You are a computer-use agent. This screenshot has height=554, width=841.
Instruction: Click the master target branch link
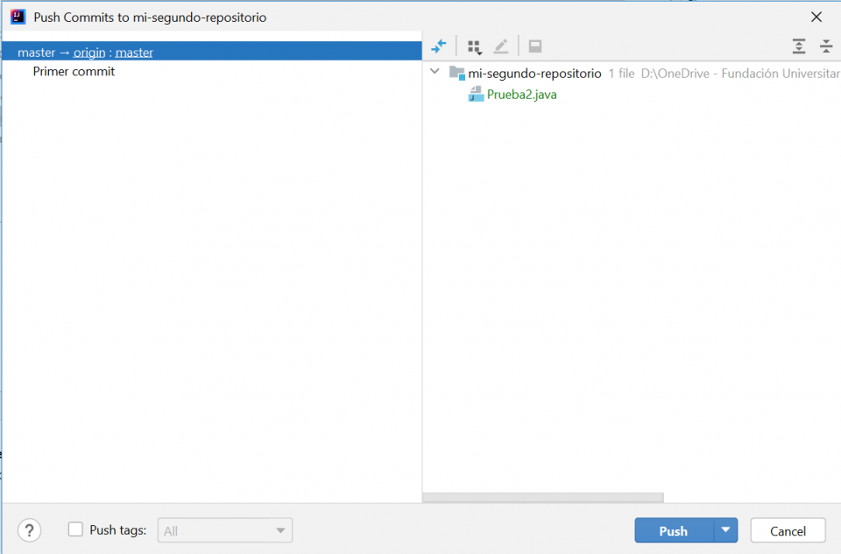pos(134,53)
